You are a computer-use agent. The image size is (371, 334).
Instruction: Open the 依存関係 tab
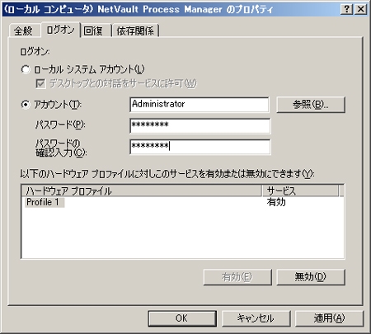[x=135, y=31]
